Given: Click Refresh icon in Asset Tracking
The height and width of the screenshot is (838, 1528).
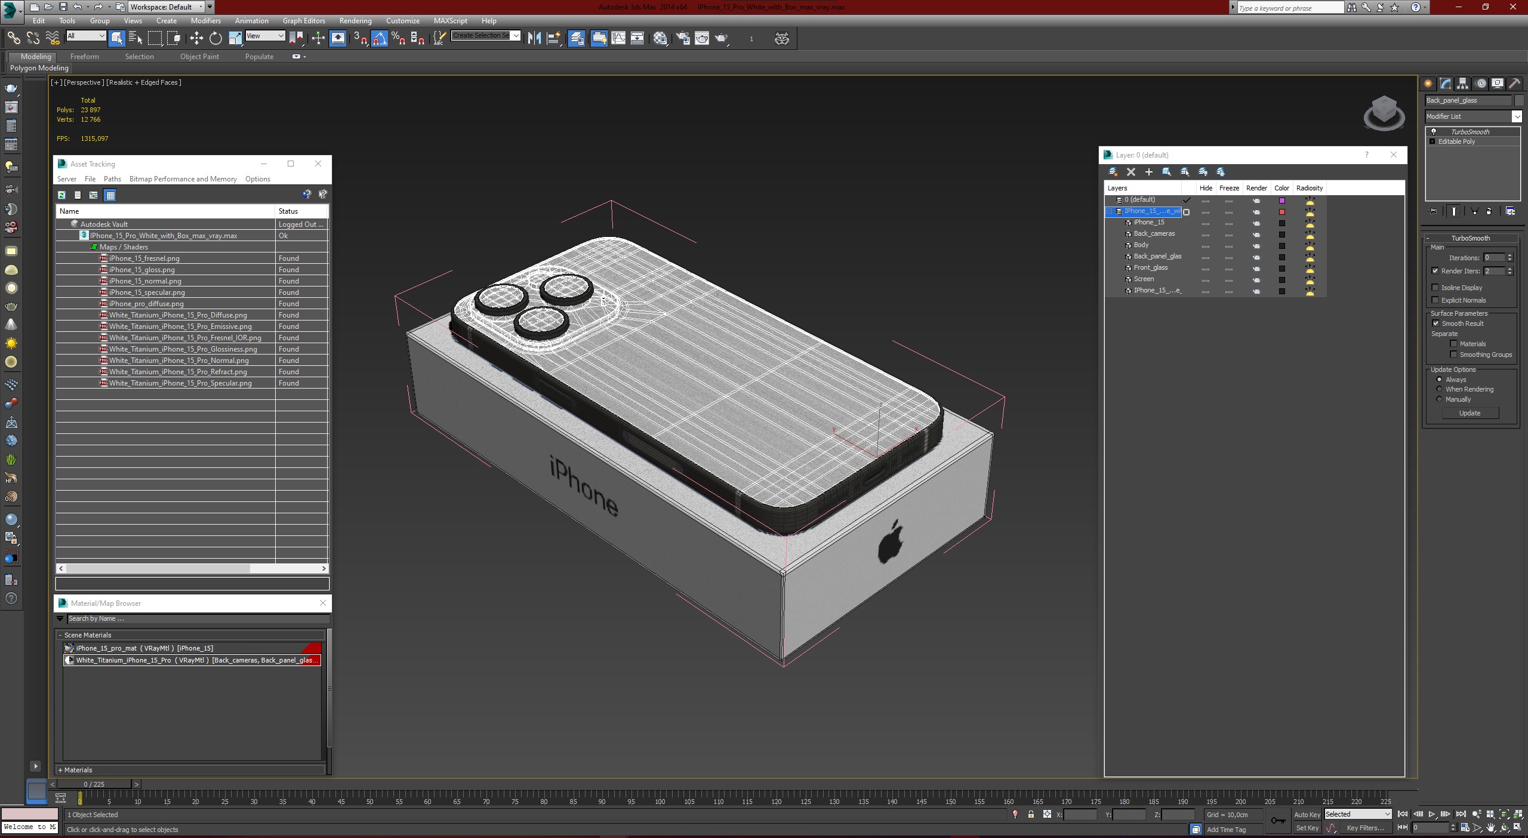Looking at the screenshot, I should (61, 195).
